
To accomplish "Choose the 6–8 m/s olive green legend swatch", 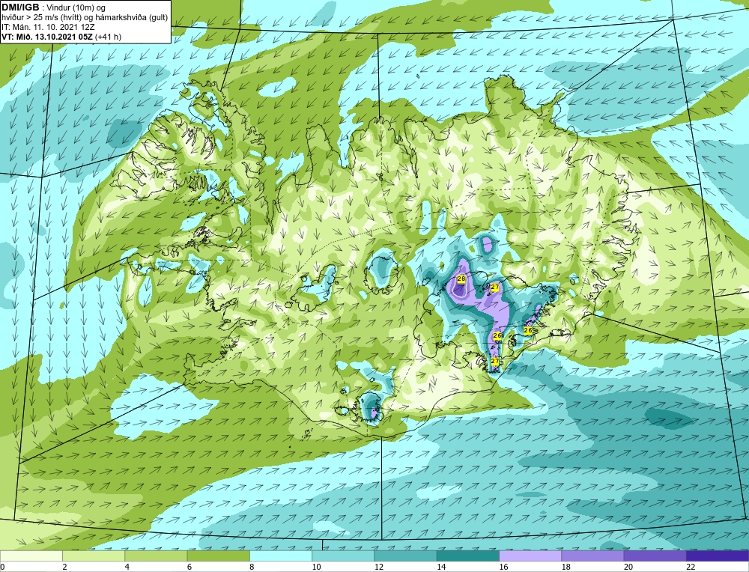I will (x=218, y=556).
